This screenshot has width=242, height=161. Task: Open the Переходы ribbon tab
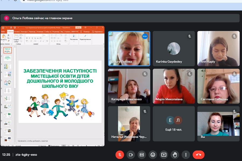point(32,32)
